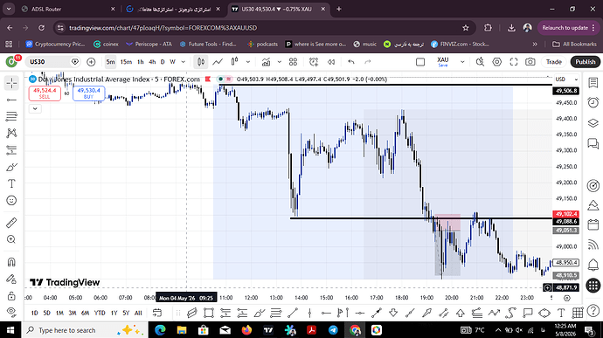
Task: Select the D timeframe
Action: coord(163,62)
